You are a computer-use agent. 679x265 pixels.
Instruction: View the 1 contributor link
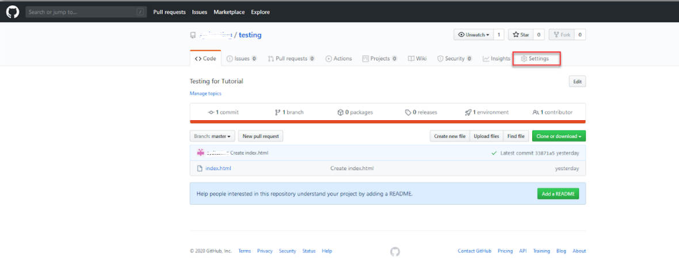pos(552,112)
